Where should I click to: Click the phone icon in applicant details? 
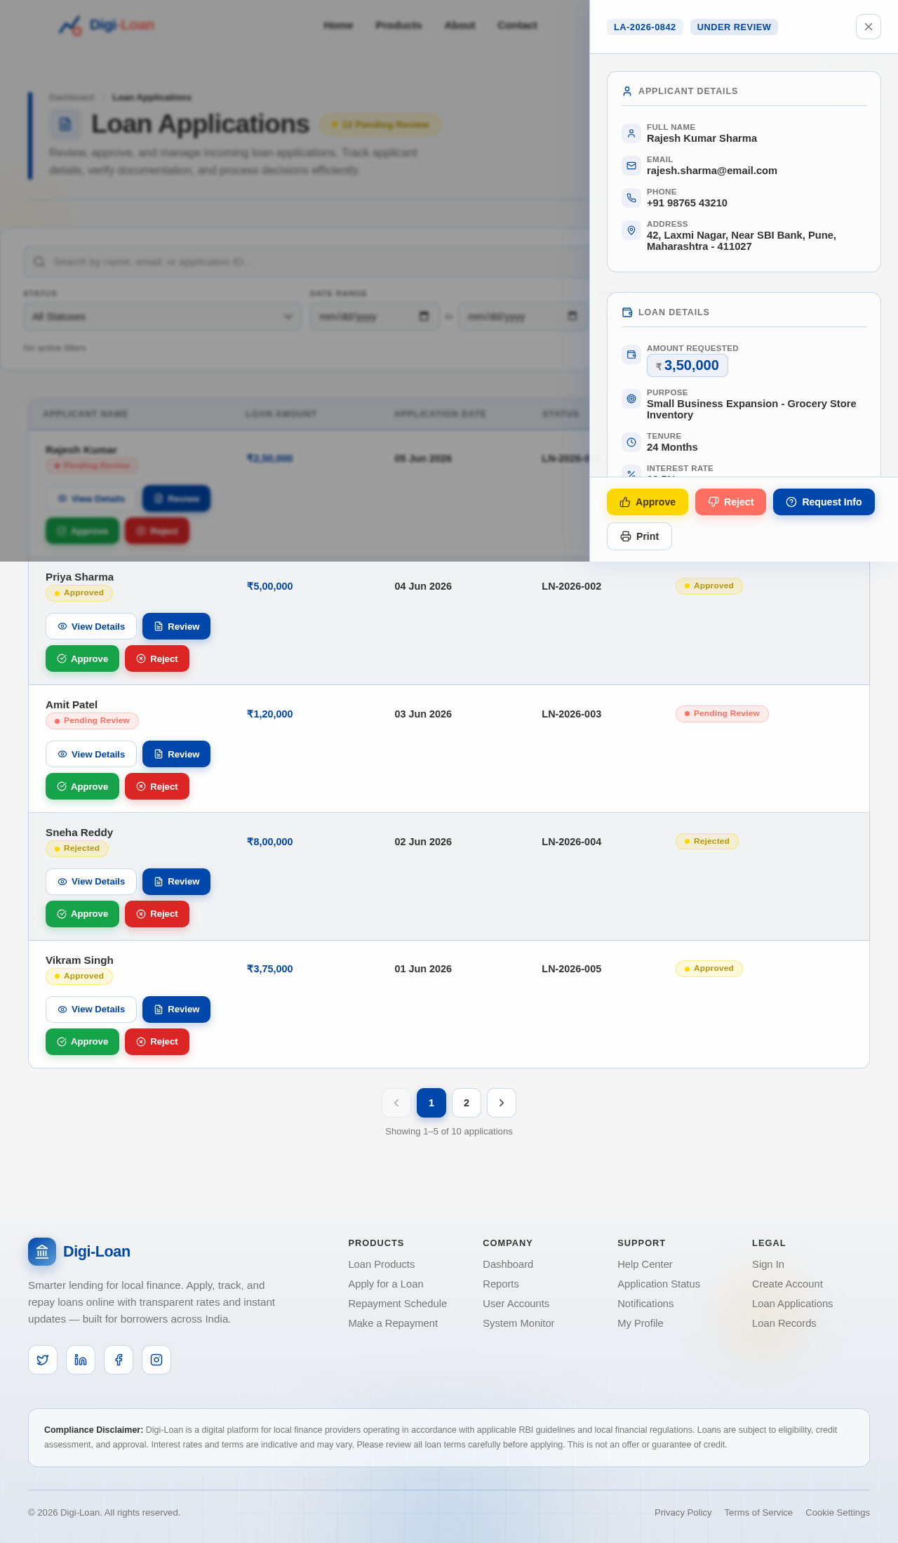tap(631, 198)
